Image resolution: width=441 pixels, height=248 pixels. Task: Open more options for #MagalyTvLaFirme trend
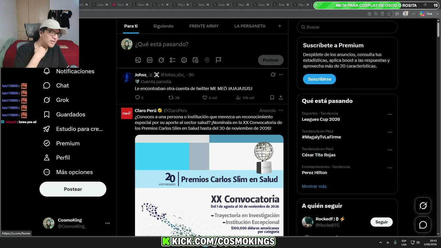(x=390, y=132)
